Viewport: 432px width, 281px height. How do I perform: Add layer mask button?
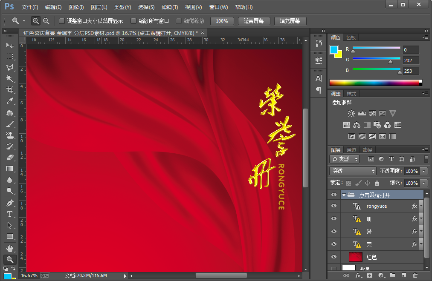point(369,275)
